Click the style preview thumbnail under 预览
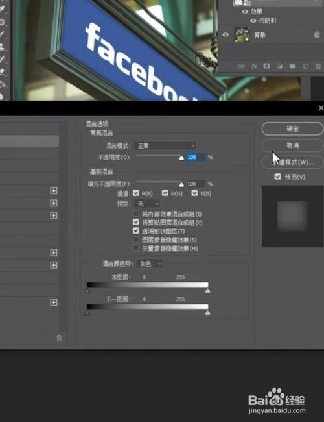Screen dimensions: 324x422 point(292,216)
